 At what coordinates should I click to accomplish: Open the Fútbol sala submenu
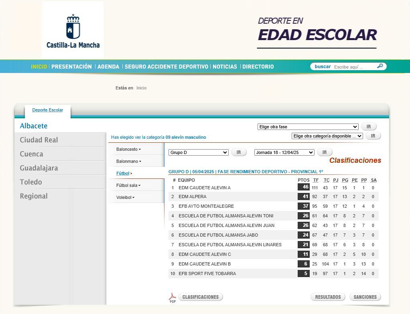point(128,185)
